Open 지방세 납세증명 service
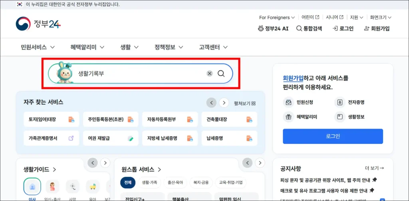 tap(170, 138)
